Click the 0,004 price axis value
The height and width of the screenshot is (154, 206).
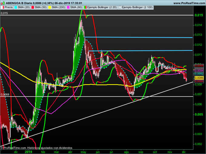(198, 124)
